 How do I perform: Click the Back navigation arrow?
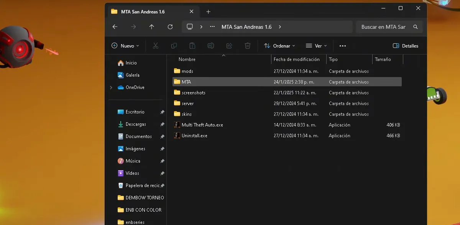[x=115, y=27]
